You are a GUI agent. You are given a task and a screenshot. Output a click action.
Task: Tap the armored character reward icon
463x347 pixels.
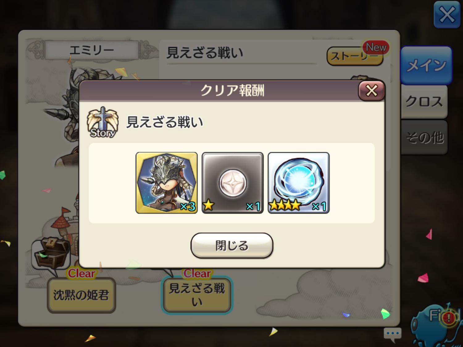167,183
